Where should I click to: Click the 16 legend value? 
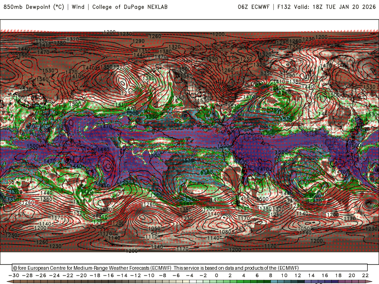pos(325,275)
